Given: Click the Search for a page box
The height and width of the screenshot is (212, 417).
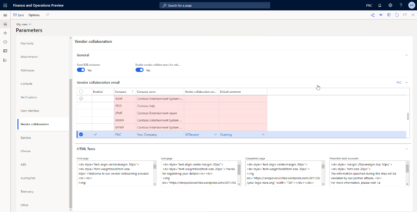Looking at the screenshot, I should pyautogui.click(x=215, y=5).
